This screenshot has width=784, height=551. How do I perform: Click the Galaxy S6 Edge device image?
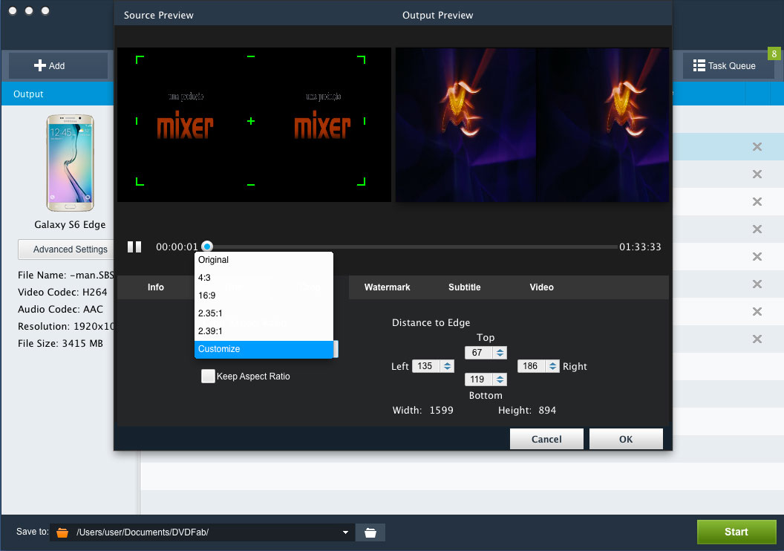coord(70,163)
